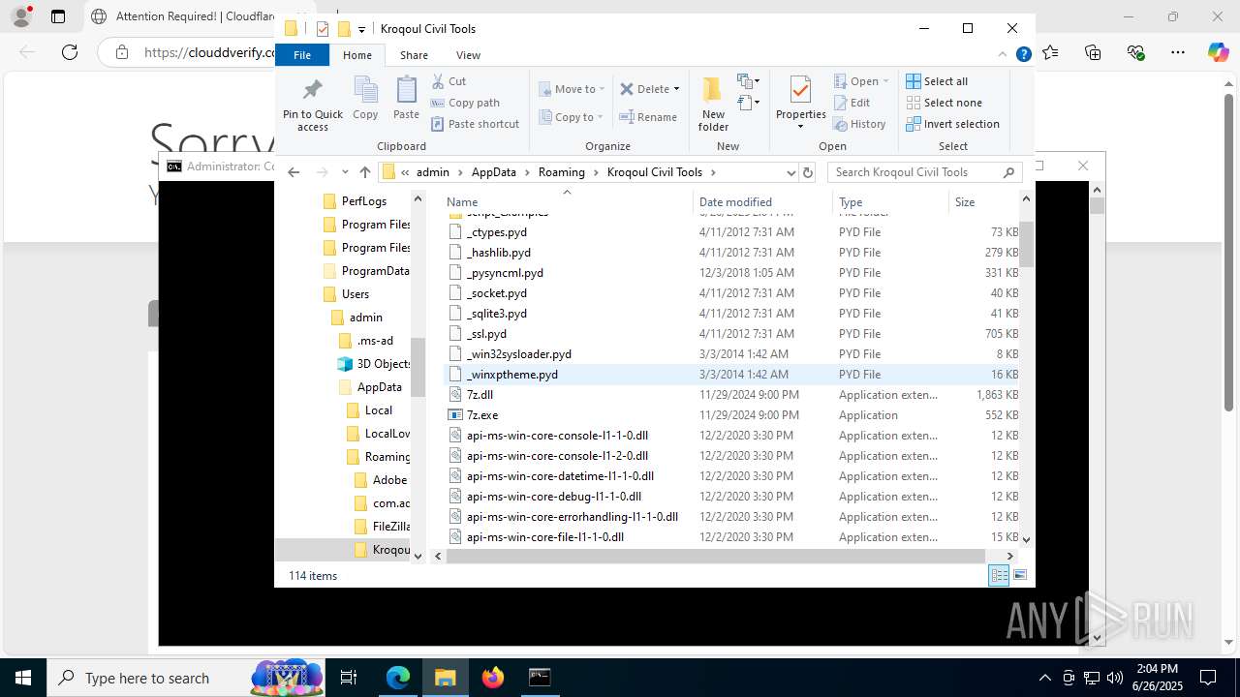Create a New folder from ribbon

coord(713,104)
